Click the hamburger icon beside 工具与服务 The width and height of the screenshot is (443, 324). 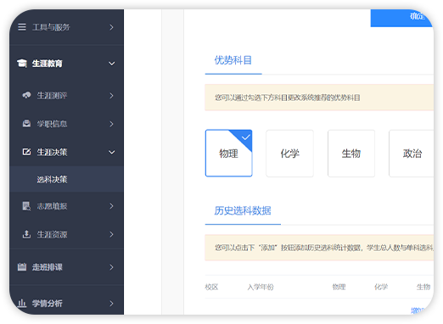(22, 27)
